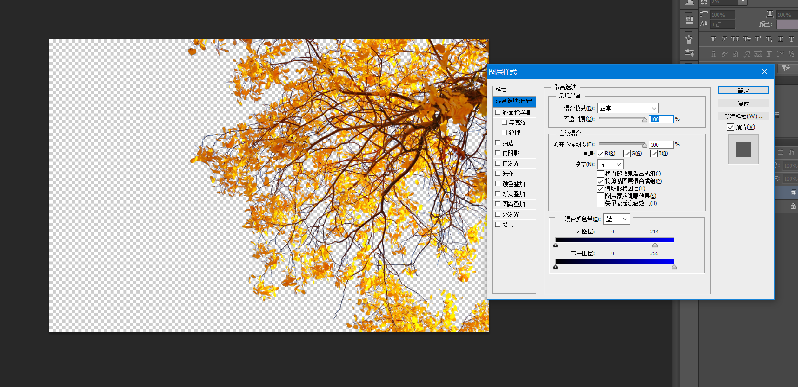Enable 内阴影 inner shadow checkbox
This screenshot has width=798, height=387.
(x=498, y=153)
